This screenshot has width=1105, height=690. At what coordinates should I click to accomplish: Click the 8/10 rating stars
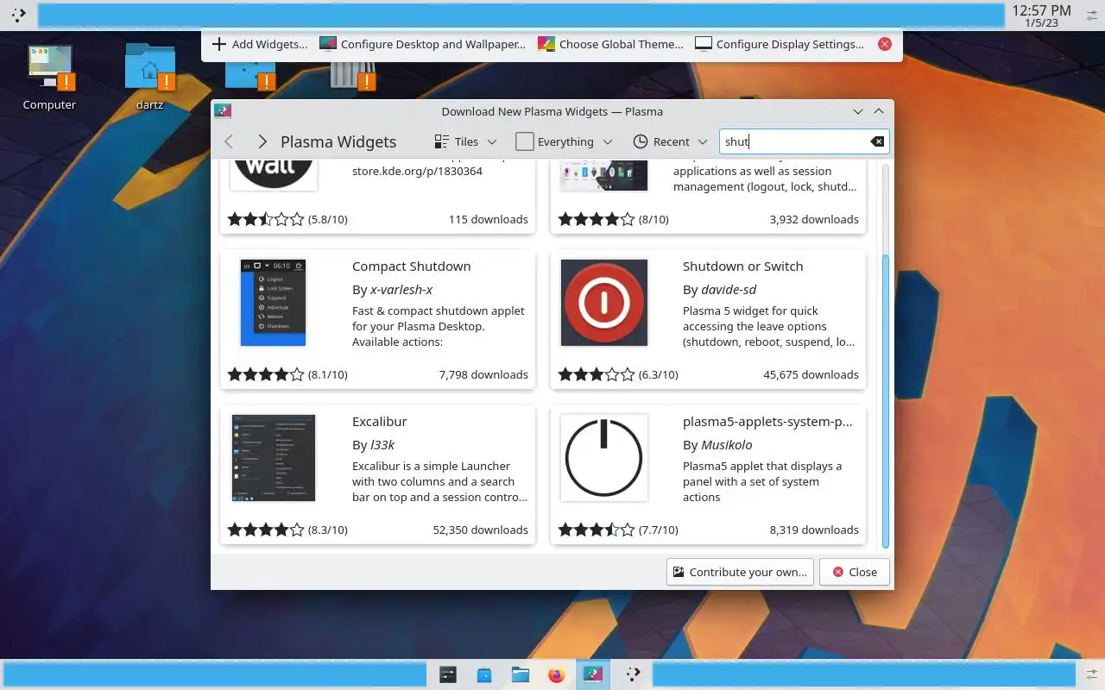click(x=614, y=219)
